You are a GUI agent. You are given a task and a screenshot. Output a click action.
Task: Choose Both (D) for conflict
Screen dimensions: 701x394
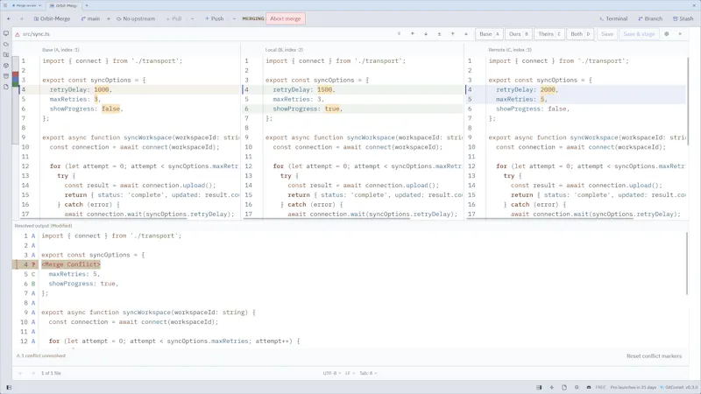[x=580, y=34]
